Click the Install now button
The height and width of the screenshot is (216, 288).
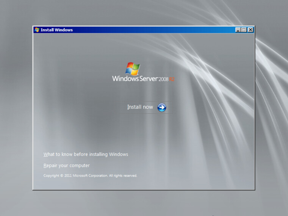tap(146, 107)
